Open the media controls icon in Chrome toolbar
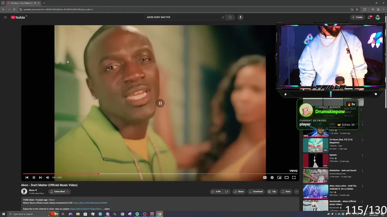This screenshot has width=387, height=217. [x=372, y=9]
